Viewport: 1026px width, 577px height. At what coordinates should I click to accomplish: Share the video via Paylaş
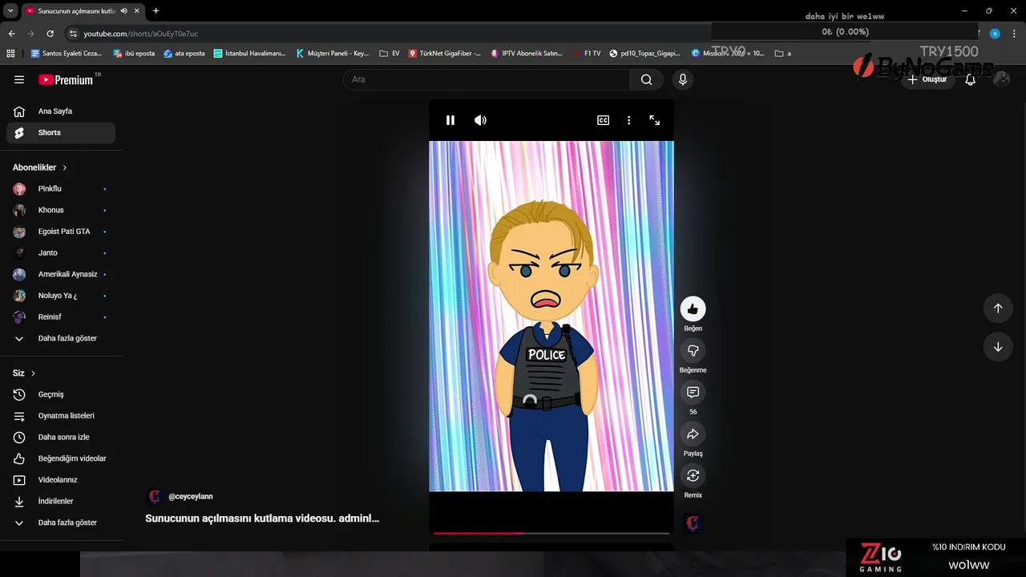tap(693, 434)
